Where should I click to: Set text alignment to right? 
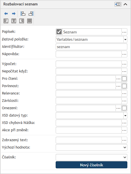[x=22, y=21]
